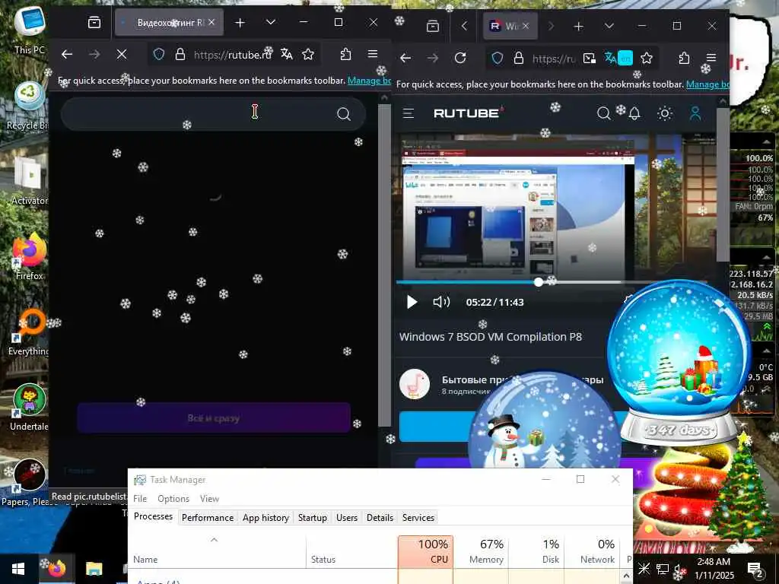Open Firefox View icon in left window

tap(94, 22)
